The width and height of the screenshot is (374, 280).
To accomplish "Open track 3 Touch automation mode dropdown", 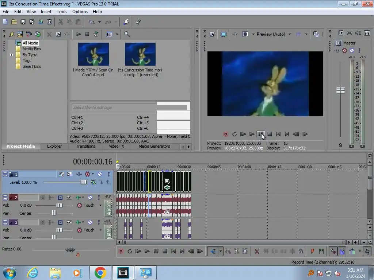I will (x=100, y=230).
